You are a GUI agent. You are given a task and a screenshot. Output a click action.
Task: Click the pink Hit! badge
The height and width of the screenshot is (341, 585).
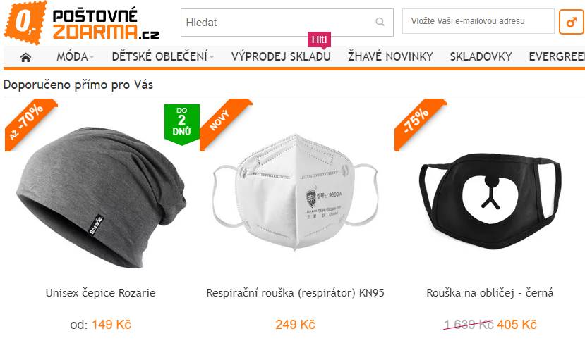(x=319, y=40)
